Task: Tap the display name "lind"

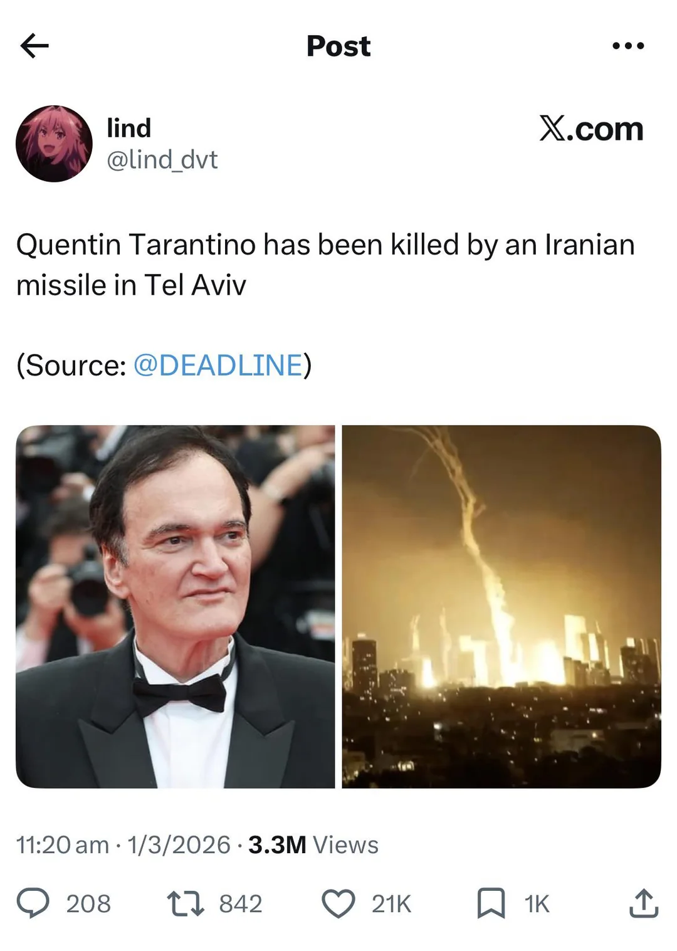Action: tap(129, 128)
